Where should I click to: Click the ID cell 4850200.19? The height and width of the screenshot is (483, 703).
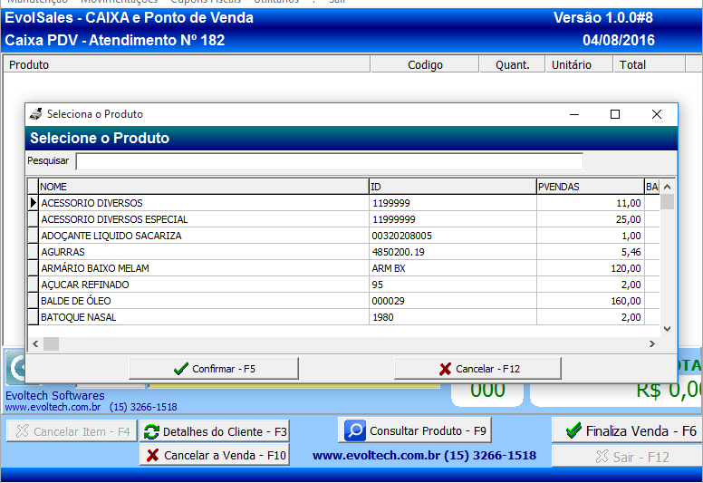pos(452,252)
